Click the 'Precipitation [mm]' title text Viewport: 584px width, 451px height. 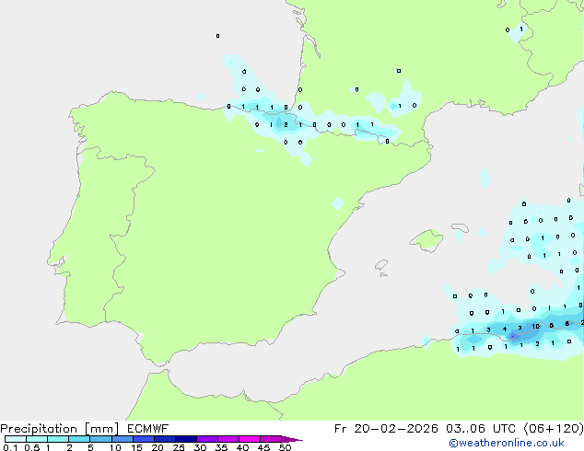[x=60, y=429]
